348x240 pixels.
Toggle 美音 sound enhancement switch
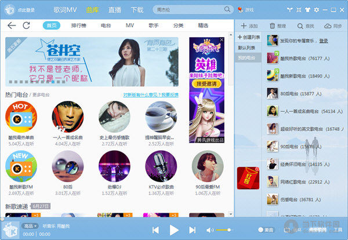pos(266,230)
